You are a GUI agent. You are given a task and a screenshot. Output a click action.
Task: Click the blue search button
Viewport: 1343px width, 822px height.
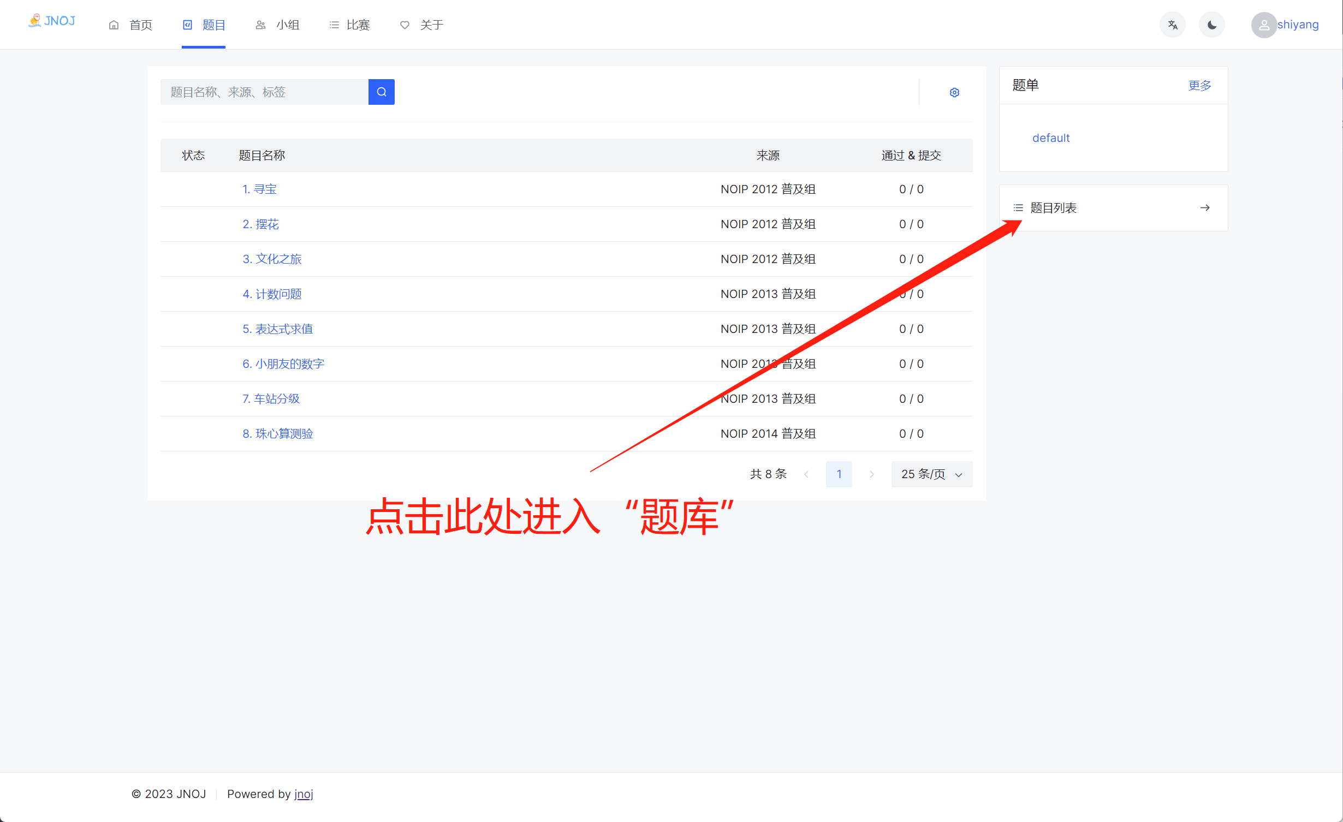[382, 92]
